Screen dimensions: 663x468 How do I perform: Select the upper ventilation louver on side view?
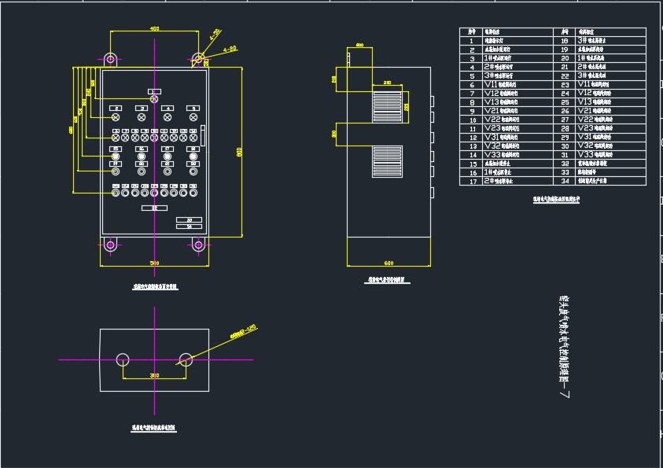pos(387,107)
